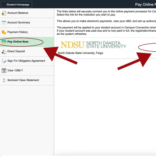Image resolution: width=156 pixels, height=156 pixels.
Task: Open the Payment History menu item
Action: [x=27, y=32]
